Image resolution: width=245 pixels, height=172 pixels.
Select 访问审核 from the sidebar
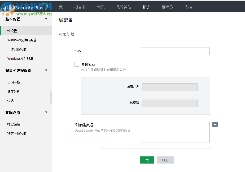tap(13, 82)
